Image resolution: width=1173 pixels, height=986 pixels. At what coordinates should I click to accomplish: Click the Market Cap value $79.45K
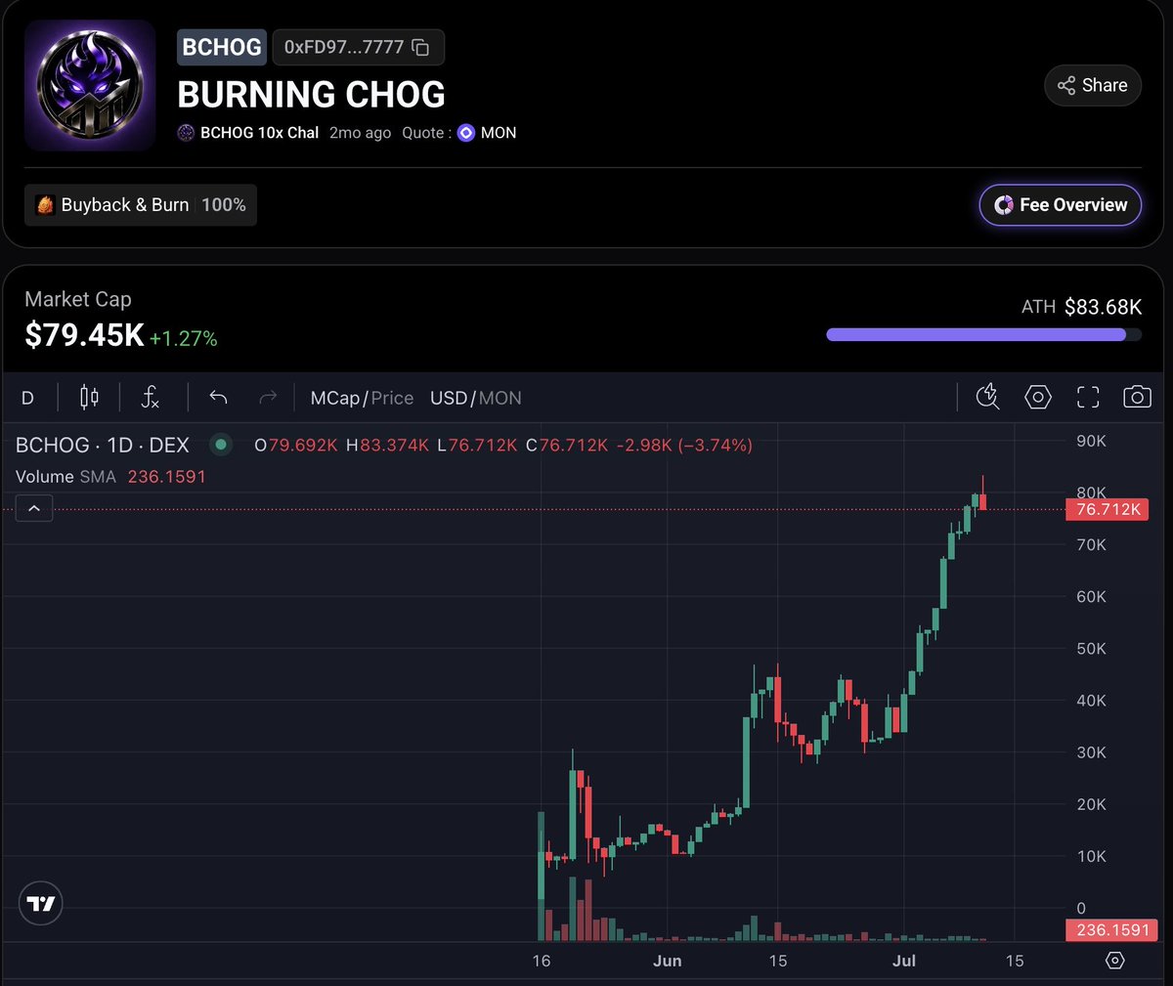[84, 335]
